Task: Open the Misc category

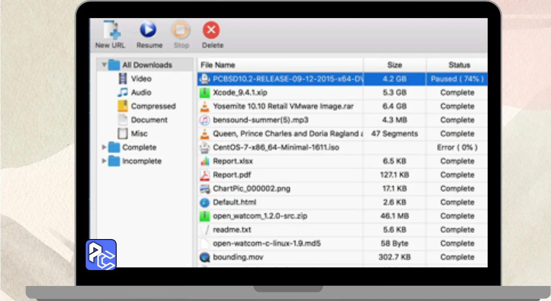Action: (x=139, y=134)
